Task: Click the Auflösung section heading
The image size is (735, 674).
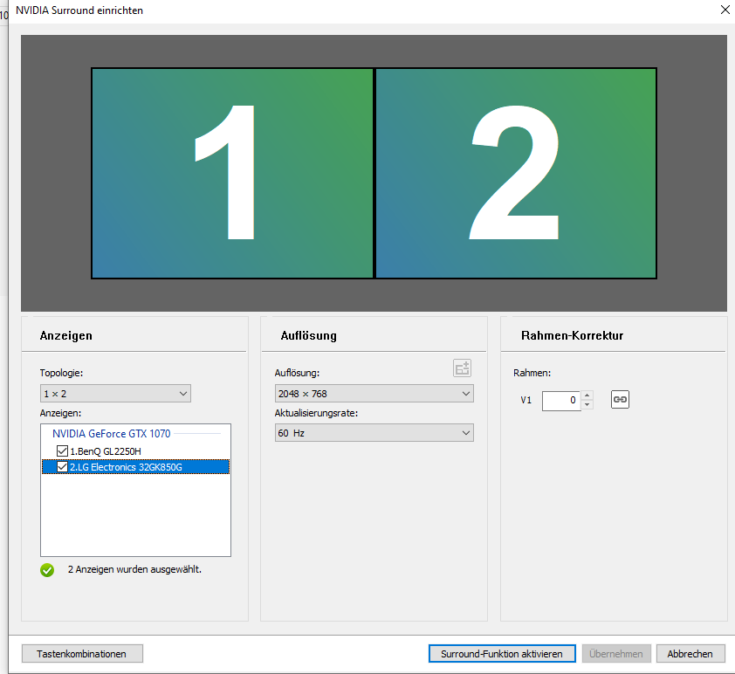Action: [308, 335]
